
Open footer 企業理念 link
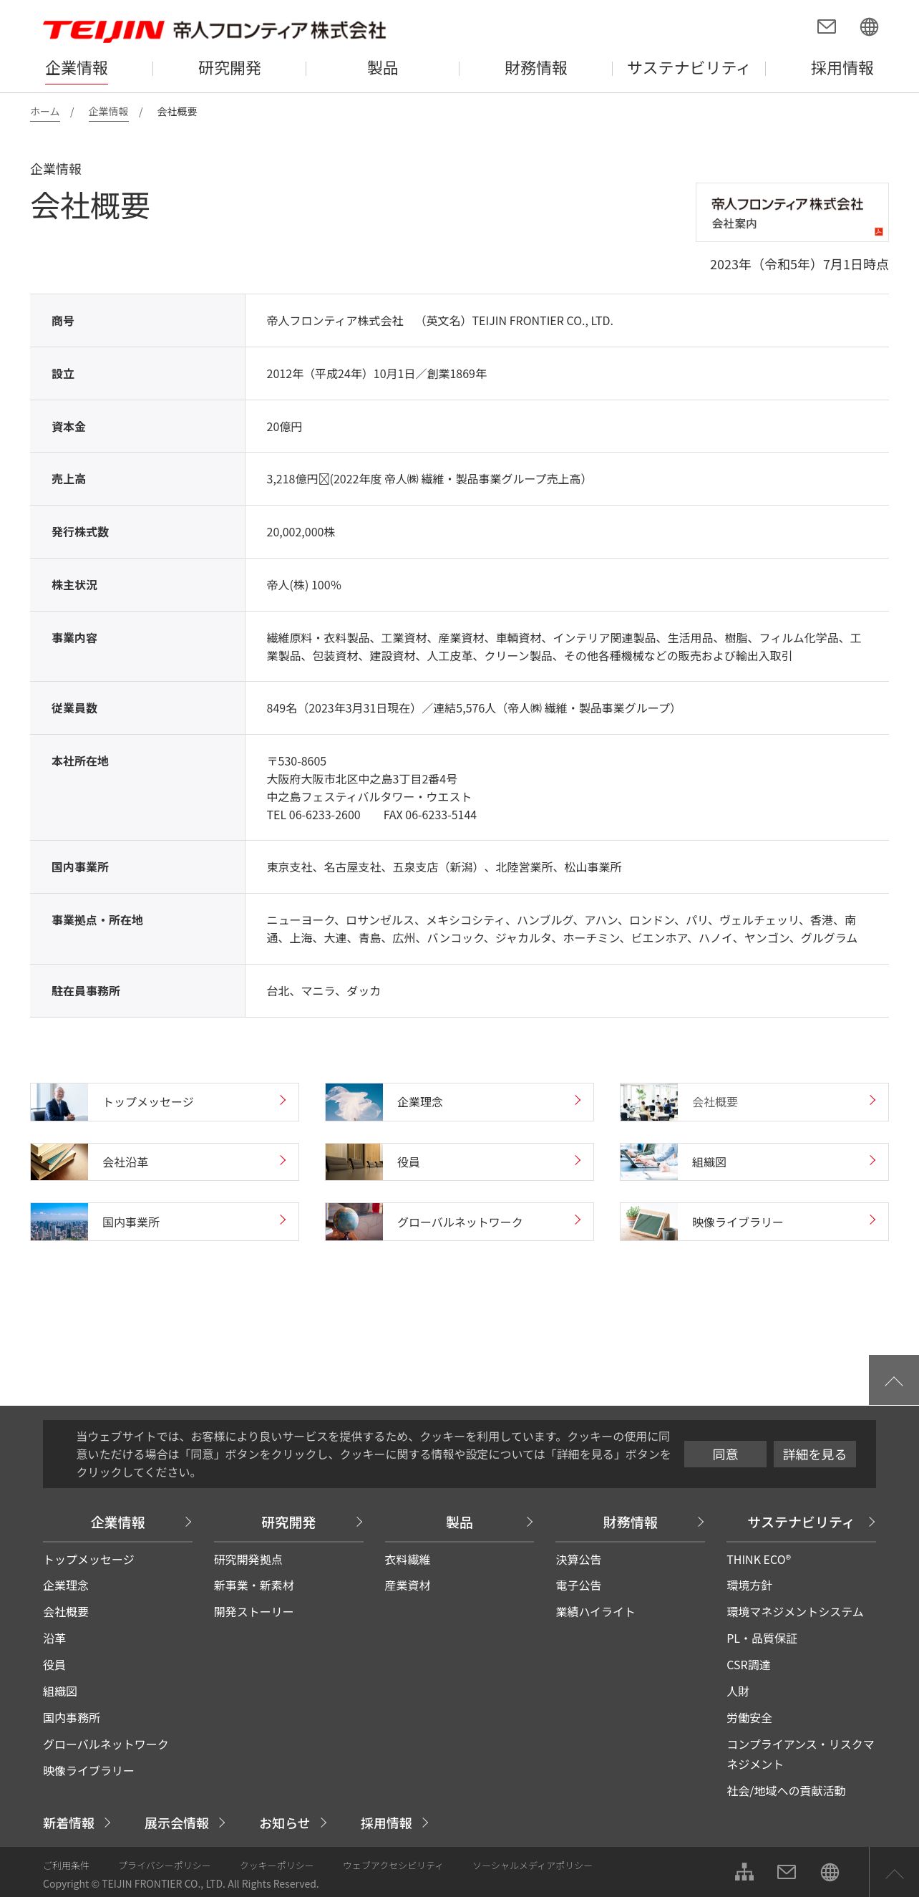[65, 1585]
